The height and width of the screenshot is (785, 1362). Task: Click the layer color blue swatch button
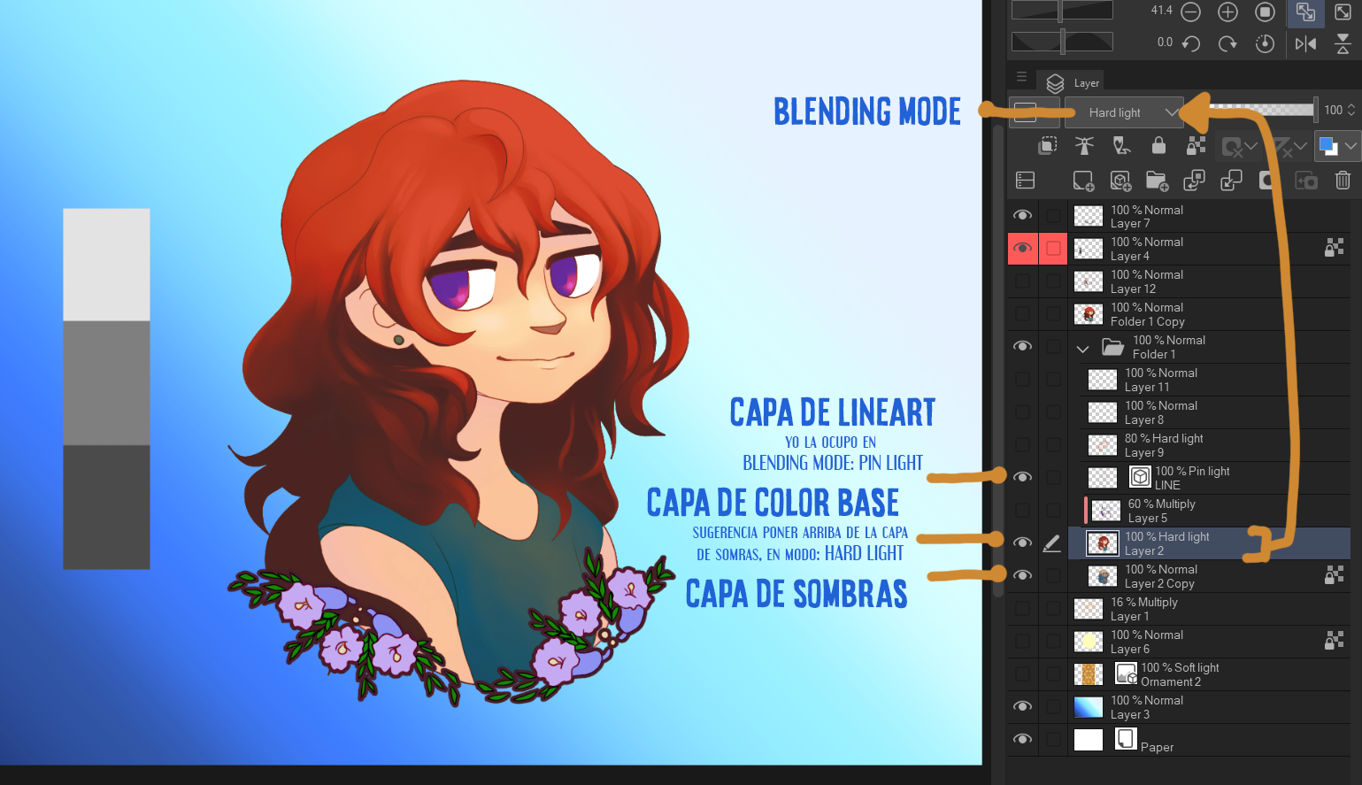click(1327, 146)
